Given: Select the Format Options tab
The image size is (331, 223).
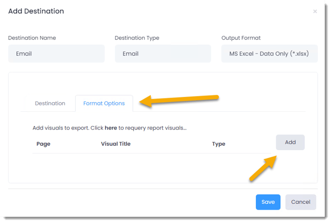Looking at the screenshot, I should (104, 103).
